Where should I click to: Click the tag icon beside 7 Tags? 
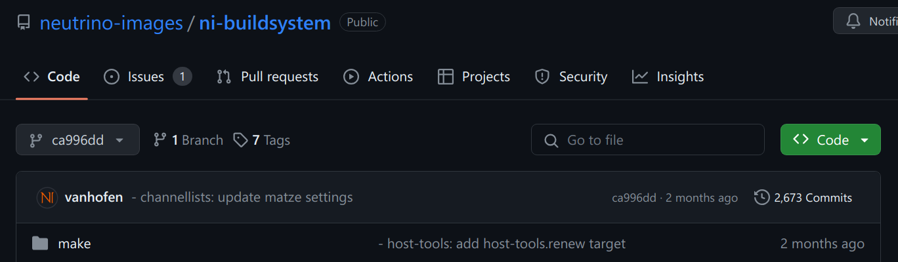tap(241, 140)
